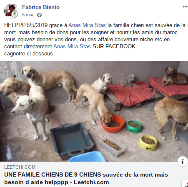Click the 'besoin d aide helpppp - Leetchi.com' title line
Image resolution: width=188 pixels, height=187 pixels.
pos(57,182)
